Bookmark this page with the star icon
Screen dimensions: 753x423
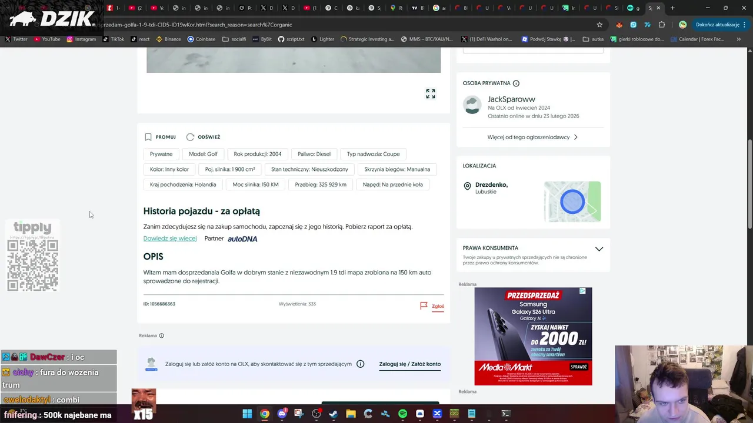pos(599,25)
